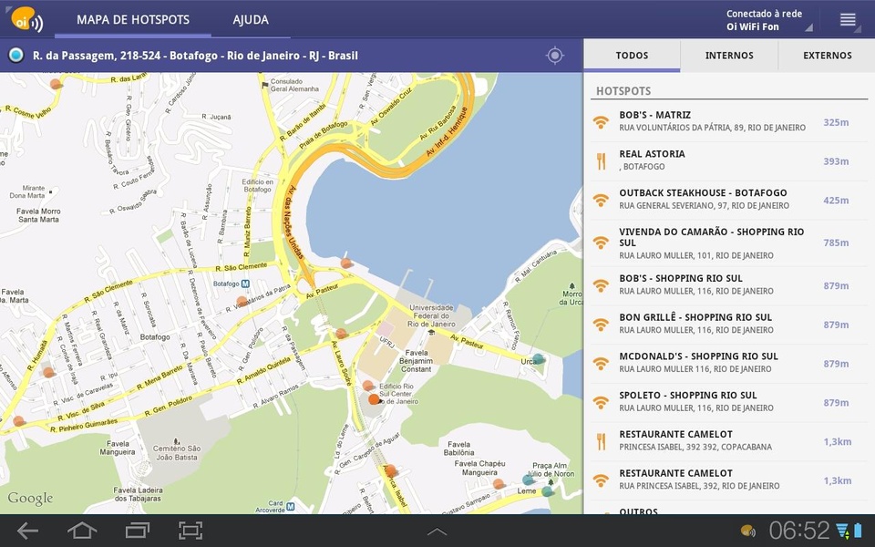Tap the screenshot capture icon in navigation bar
875x547 pixels.
(190, 531)
